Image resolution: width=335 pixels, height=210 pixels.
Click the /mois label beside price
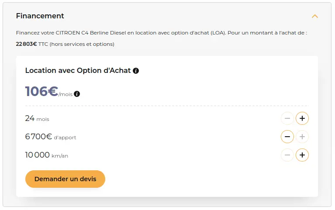66,94
